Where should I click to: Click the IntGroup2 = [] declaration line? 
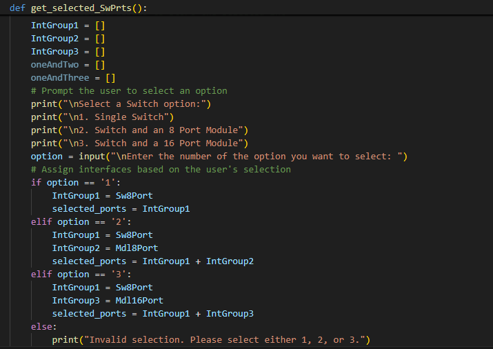coord(68,39)
